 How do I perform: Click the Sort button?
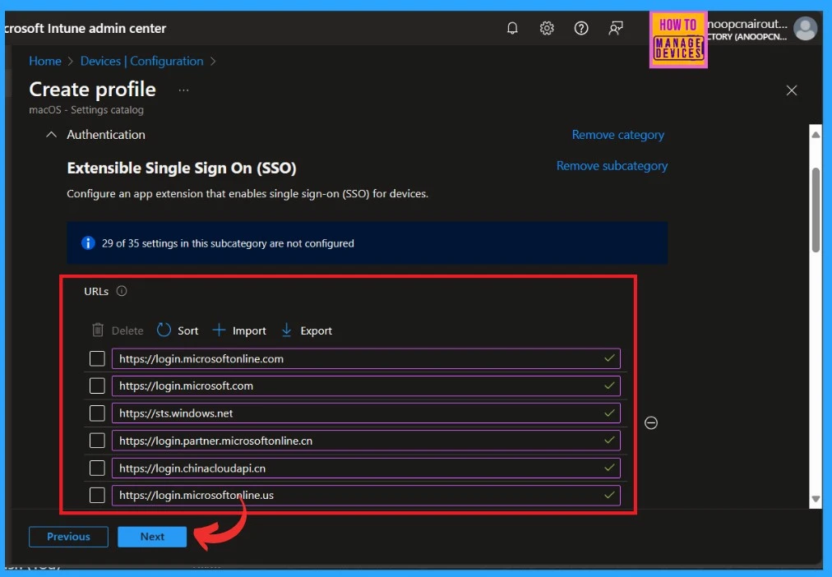pos(178,330)
